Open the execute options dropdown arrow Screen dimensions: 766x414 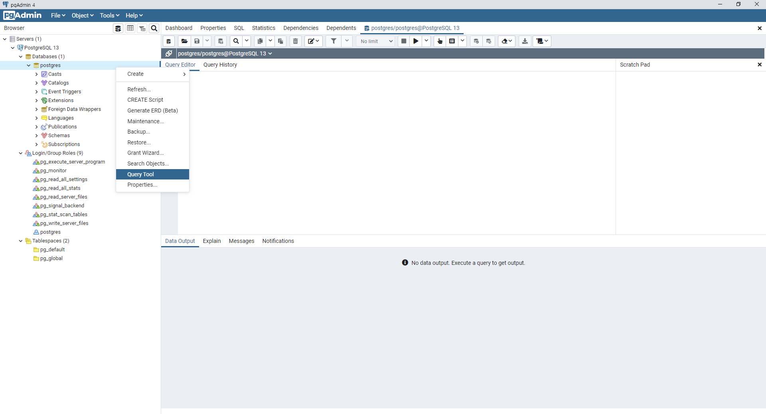coord(426,41)
